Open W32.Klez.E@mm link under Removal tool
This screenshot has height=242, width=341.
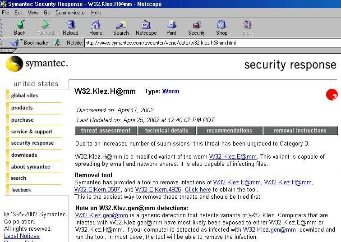point(237,182)
